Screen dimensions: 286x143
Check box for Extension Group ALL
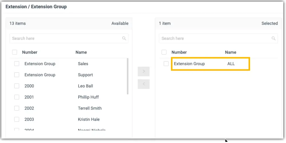pyautogui.click(x=166, y=64)
